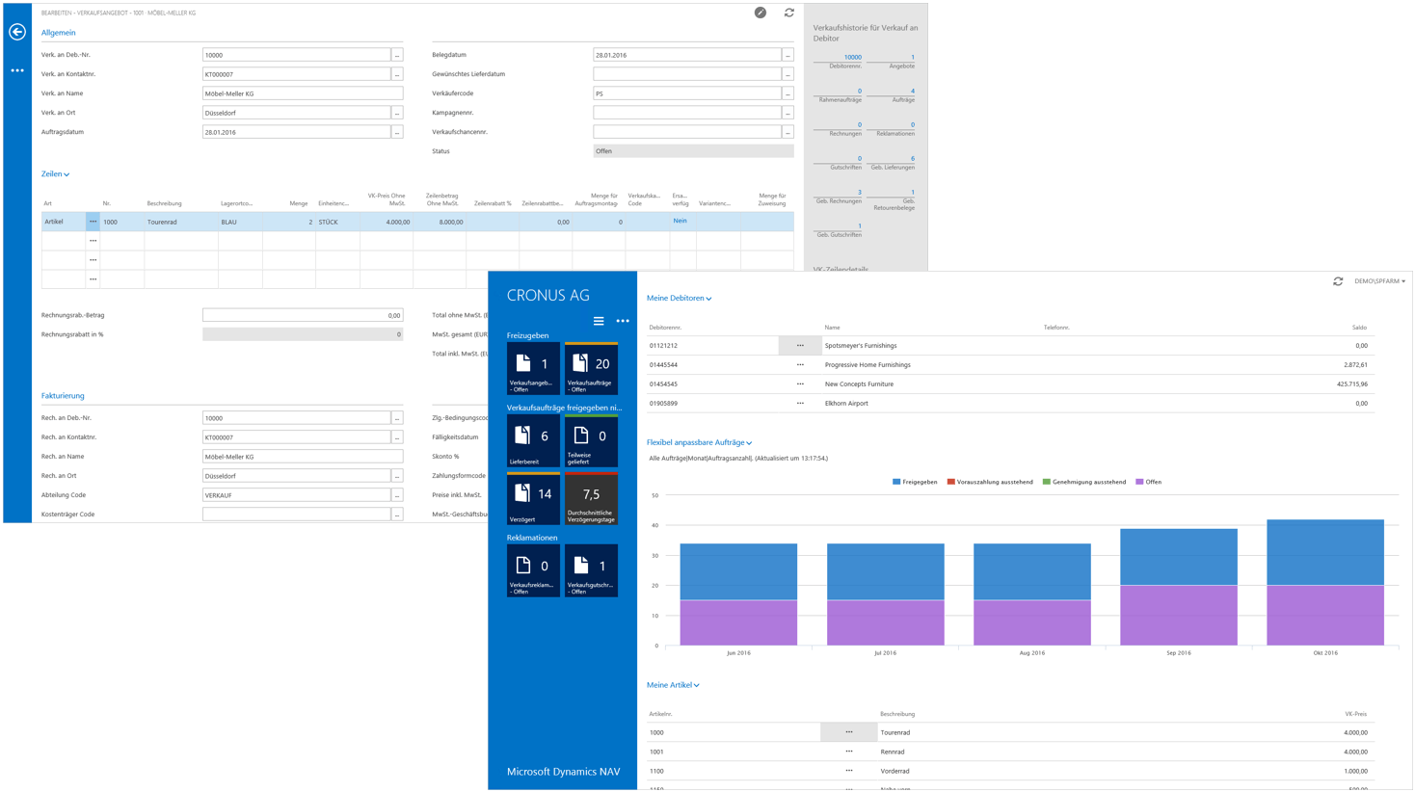Open the three-dot menu in the left blue sidebar
The height and width of the screenshot is (792, 1415).
pos(17,70)
